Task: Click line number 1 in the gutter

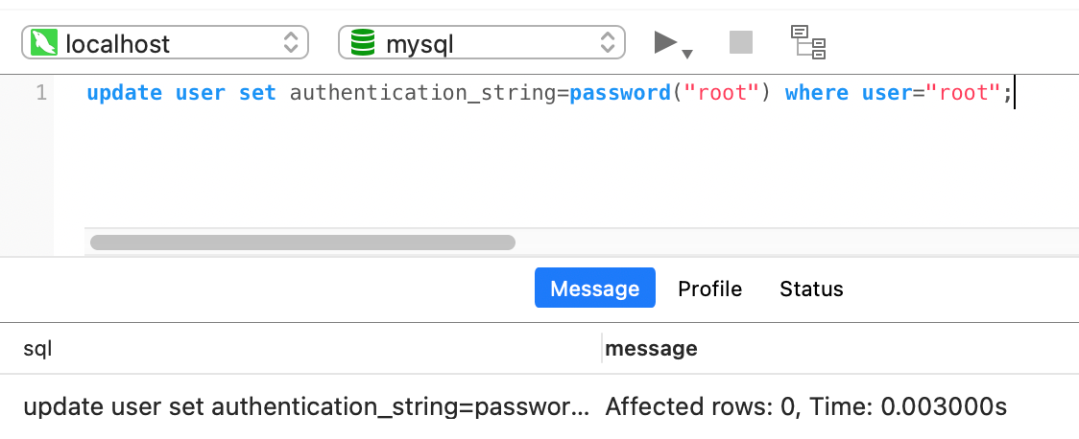Action: click(x=41, y=93)
